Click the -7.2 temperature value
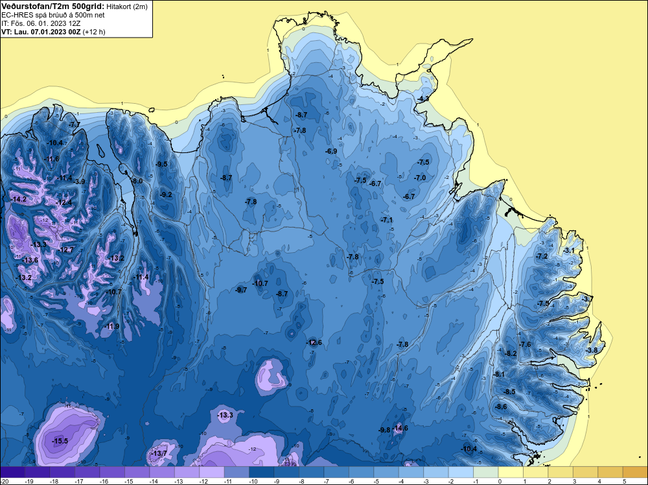The width and height of the screenshot is (648, 485). [x=542, y=256]
